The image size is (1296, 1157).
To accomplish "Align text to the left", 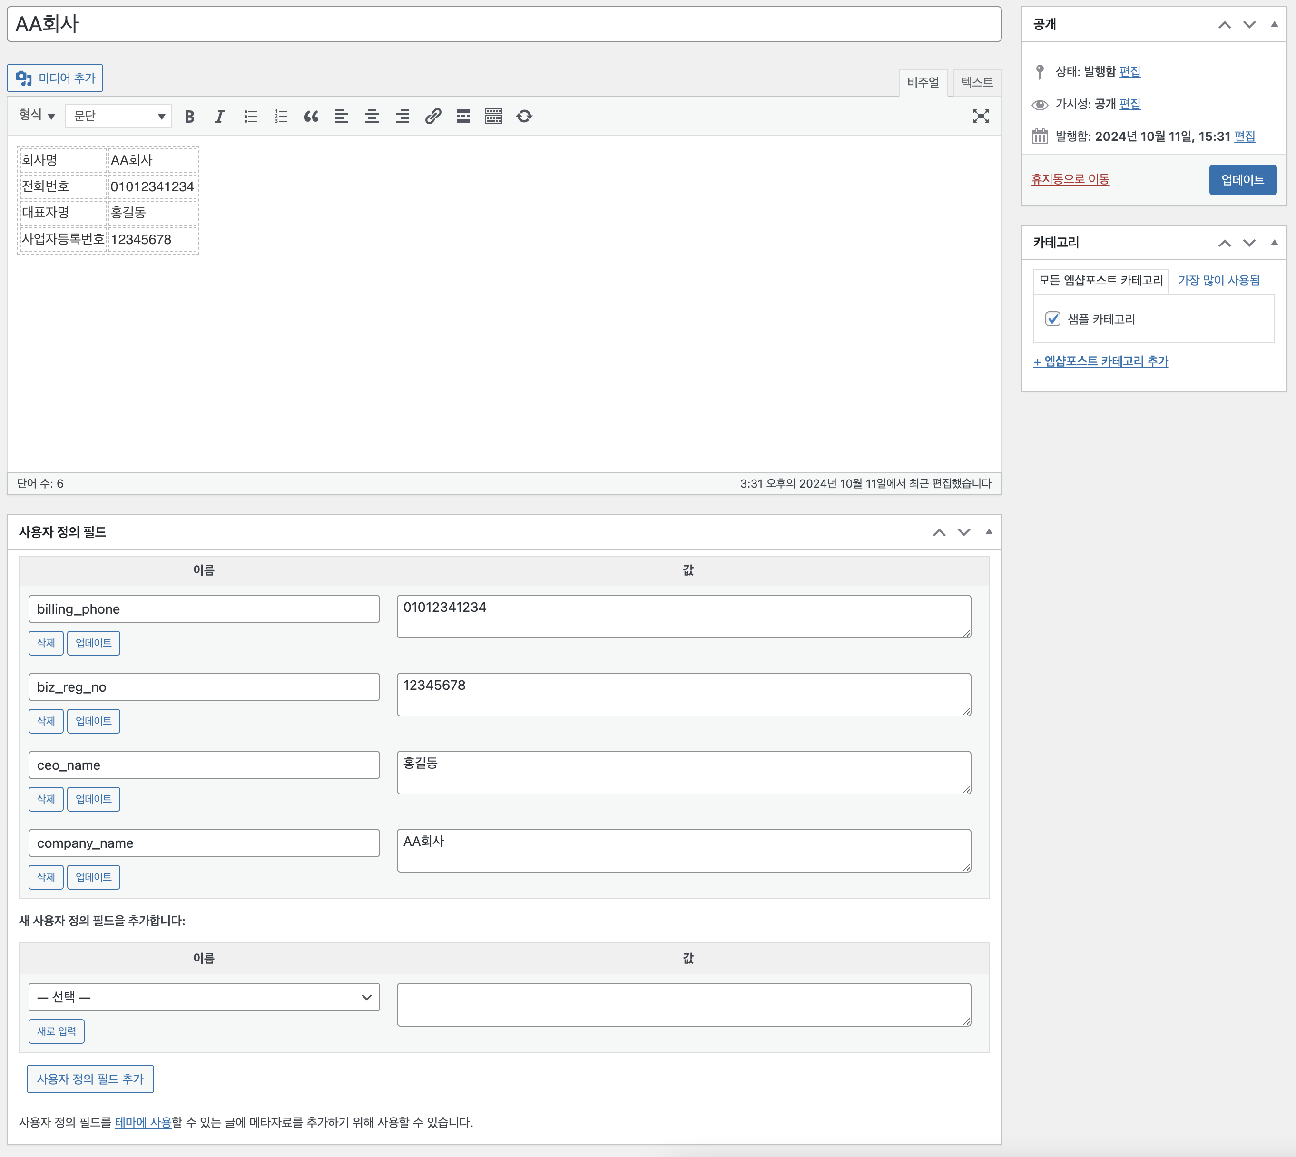I will click(341, 117).
